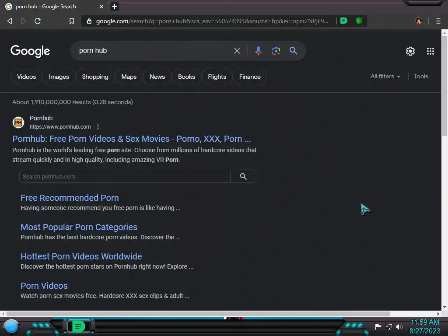This screenshot has height=336, width=448.
Task: Click the scroll right arrow on the horizontal scrollbar
Action: (x=438, y=314)
